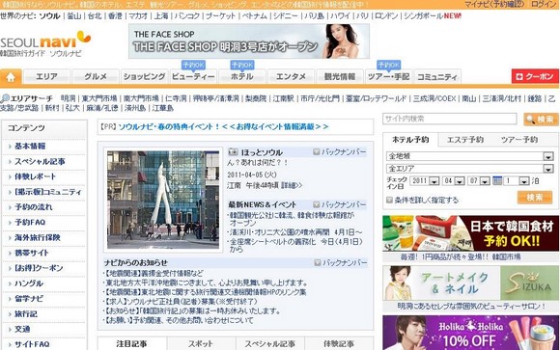The height and width of the screenshot is (350, 560).
Task: Open the 基本情報 sidebar link
Action: coord(30,147)
